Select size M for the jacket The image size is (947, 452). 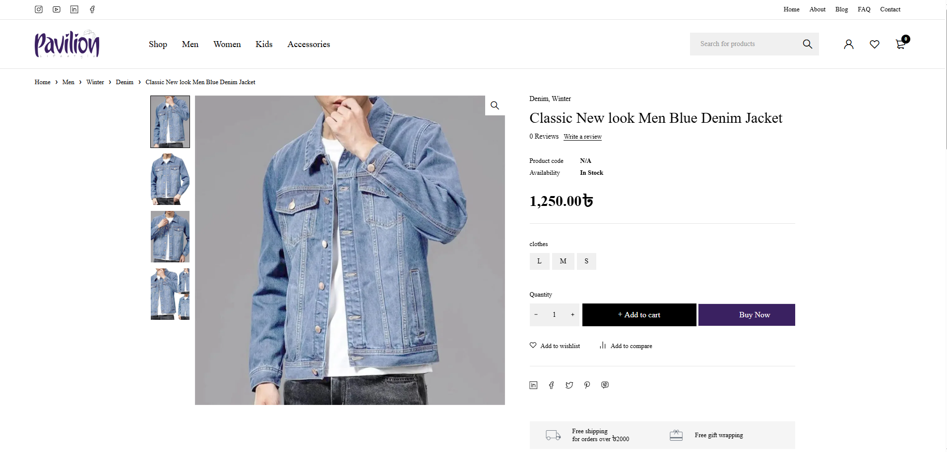(x=563, y=261)
